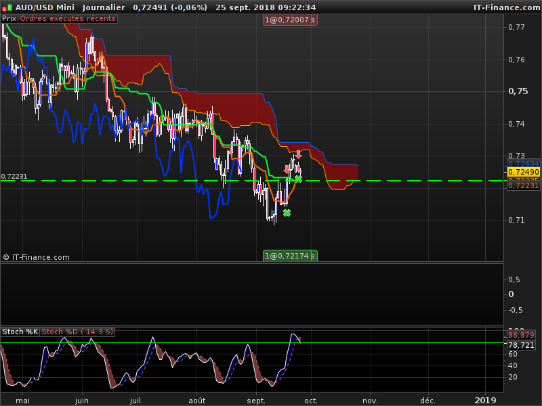Click the 0,77 price axis label
542x406 pixels.
click(x=516, y=27)
